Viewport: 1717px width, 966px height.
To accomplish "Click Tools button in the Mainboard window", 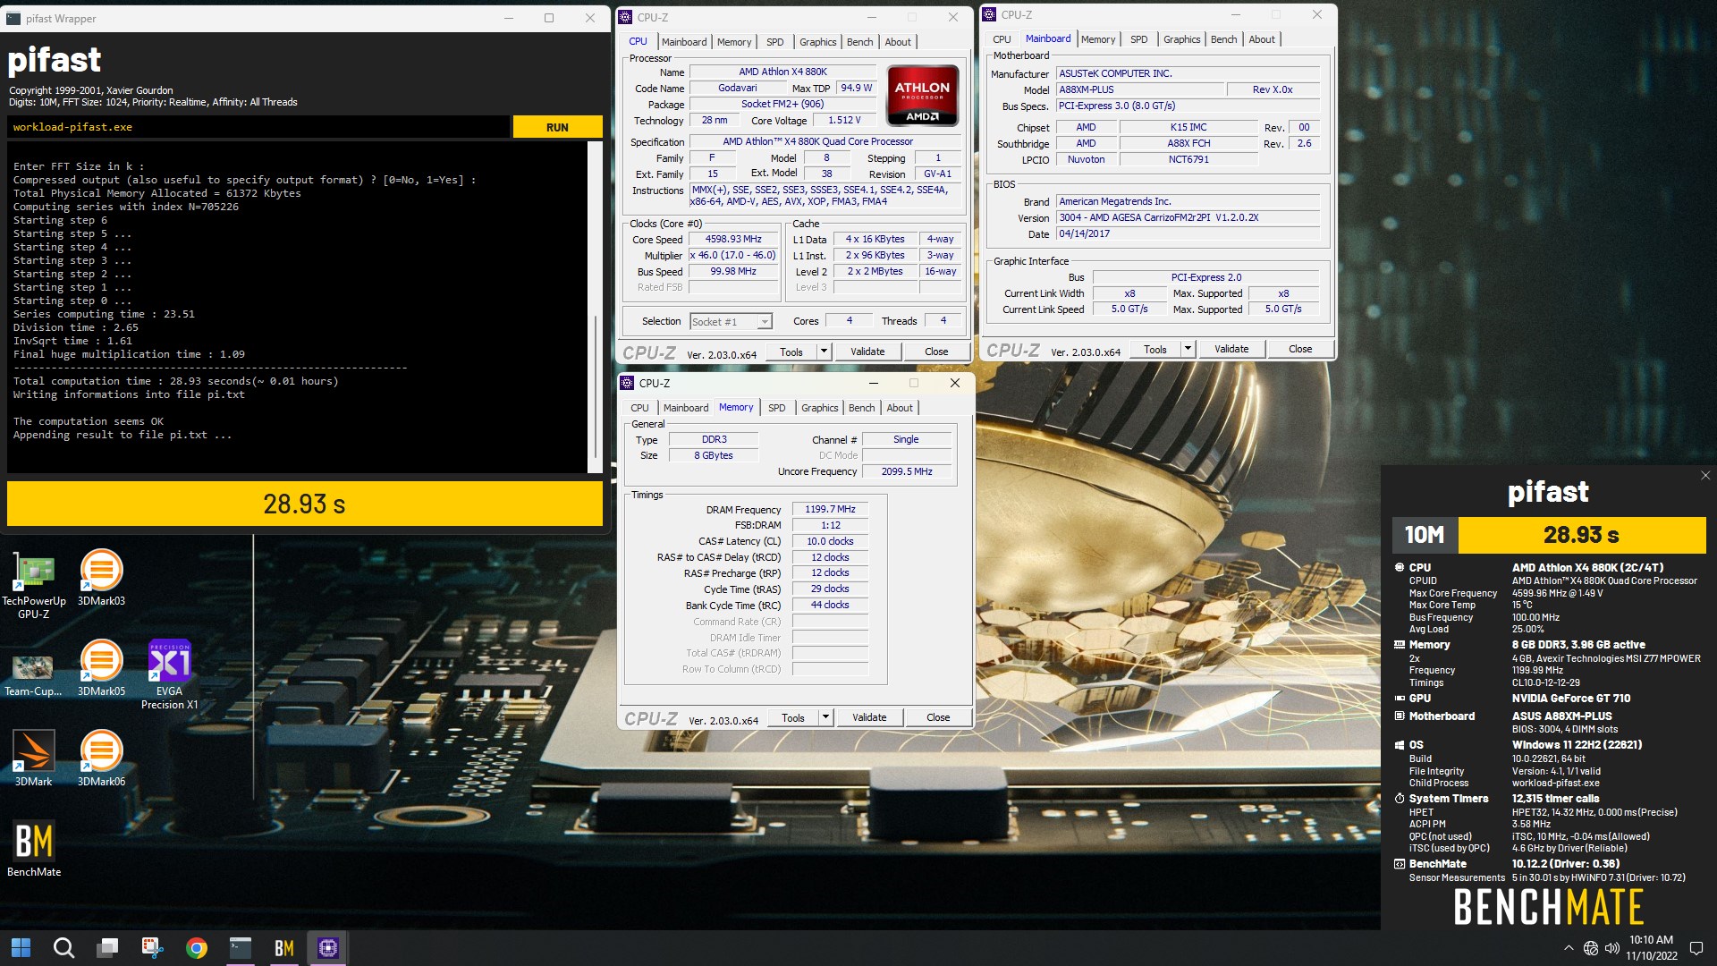I will coord(1155,349).
